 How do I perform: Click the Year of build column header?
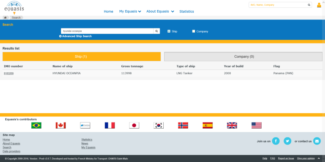234,66
